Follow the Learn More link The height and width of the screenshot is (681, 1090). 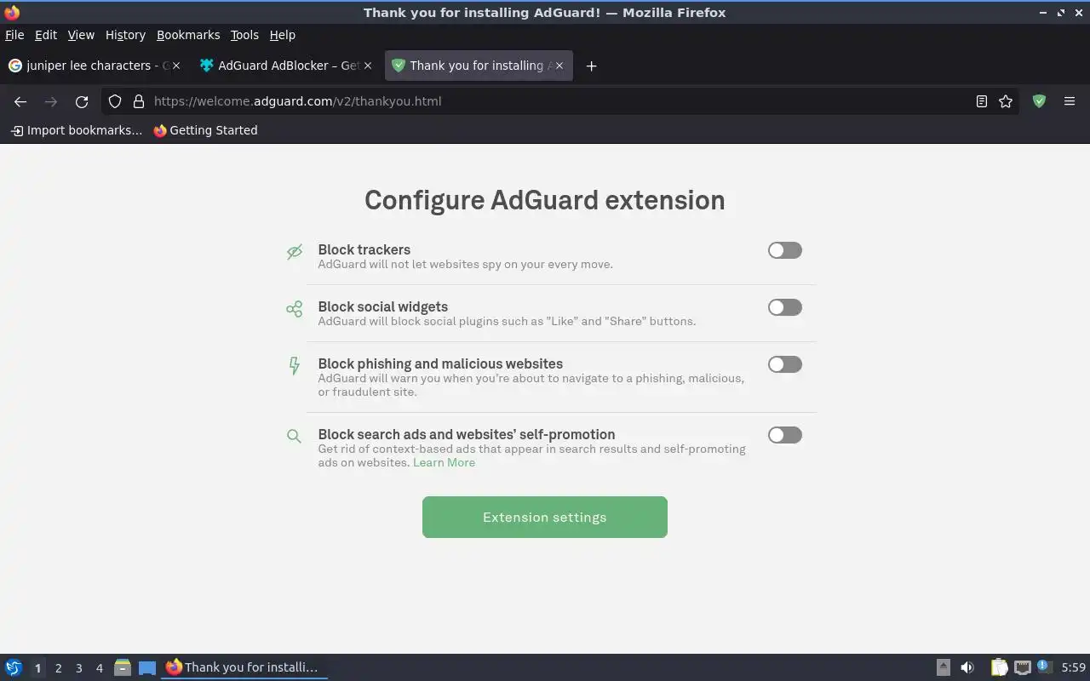pyautogui.click(x=444, y=462)
